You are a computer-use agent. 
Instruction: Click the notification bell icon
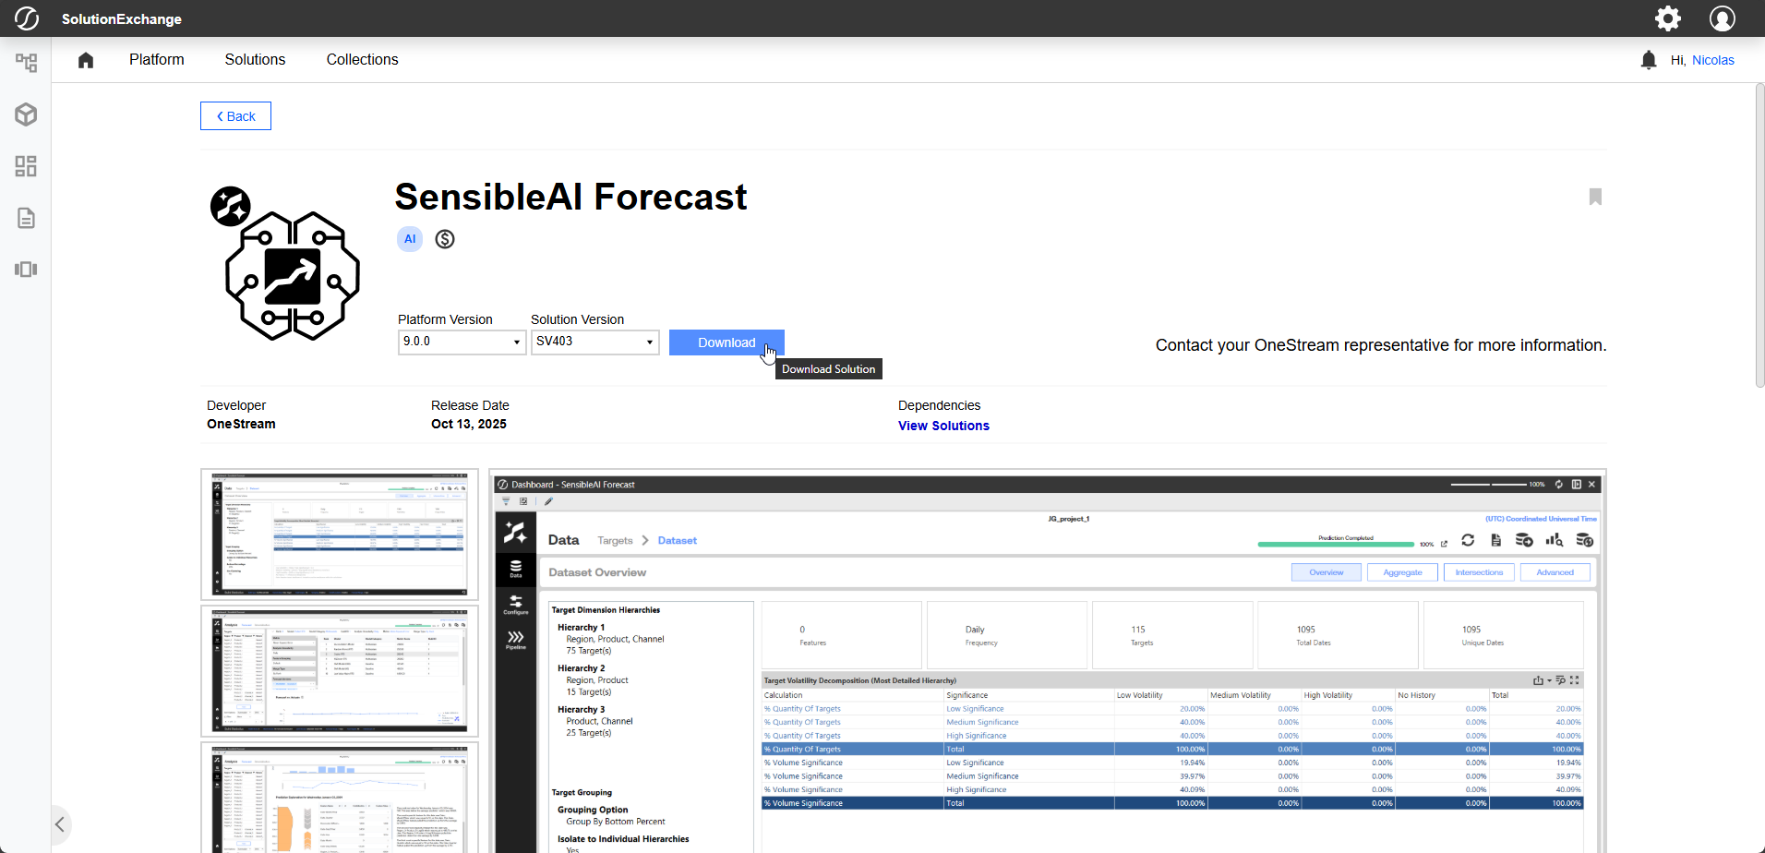click(1648, 60)
